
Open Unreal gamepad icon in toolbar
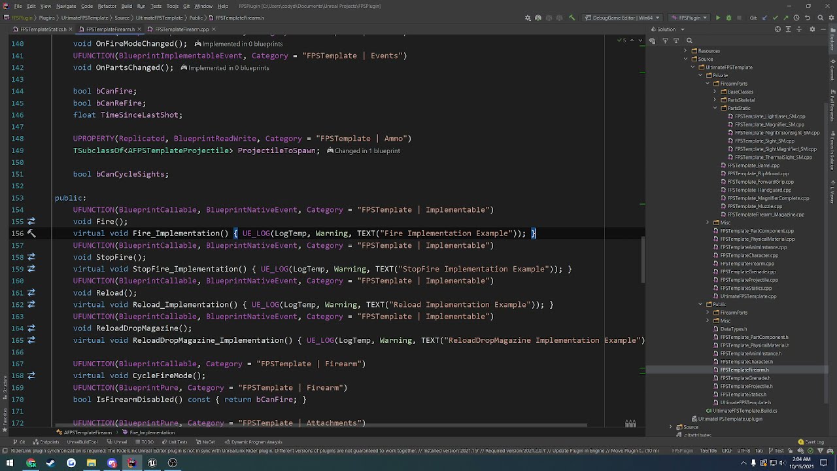(x=538, y=18)
